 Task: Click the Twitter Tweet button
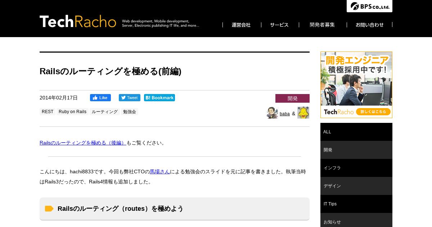coord(130,98)
